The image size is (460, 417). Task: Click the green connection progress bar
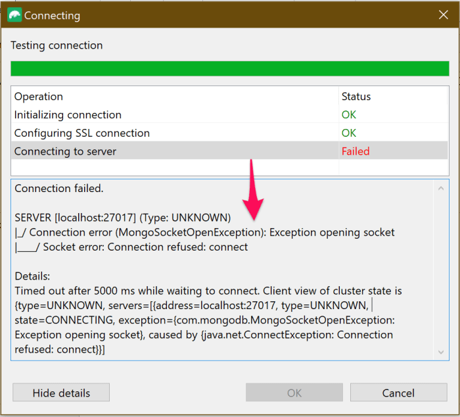pos(230,68)
